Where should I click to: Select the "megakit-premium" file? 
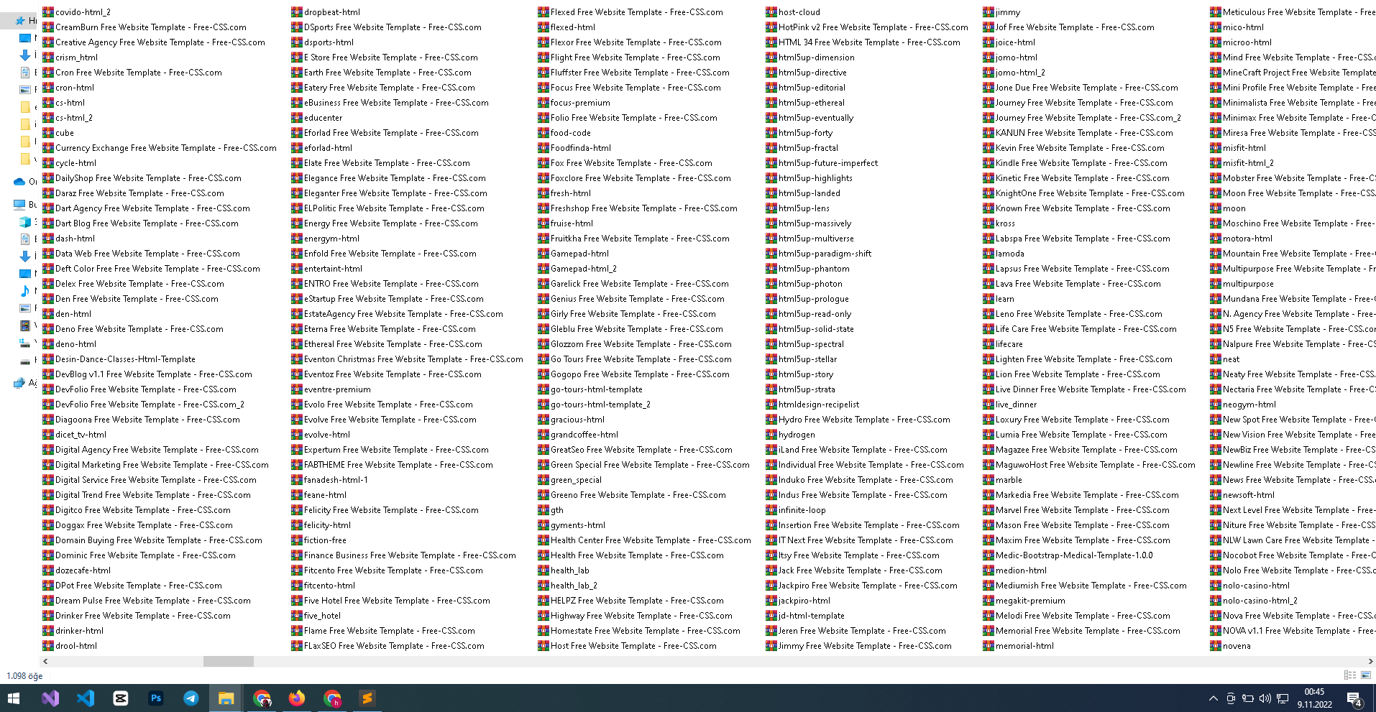pos(1024,601)
